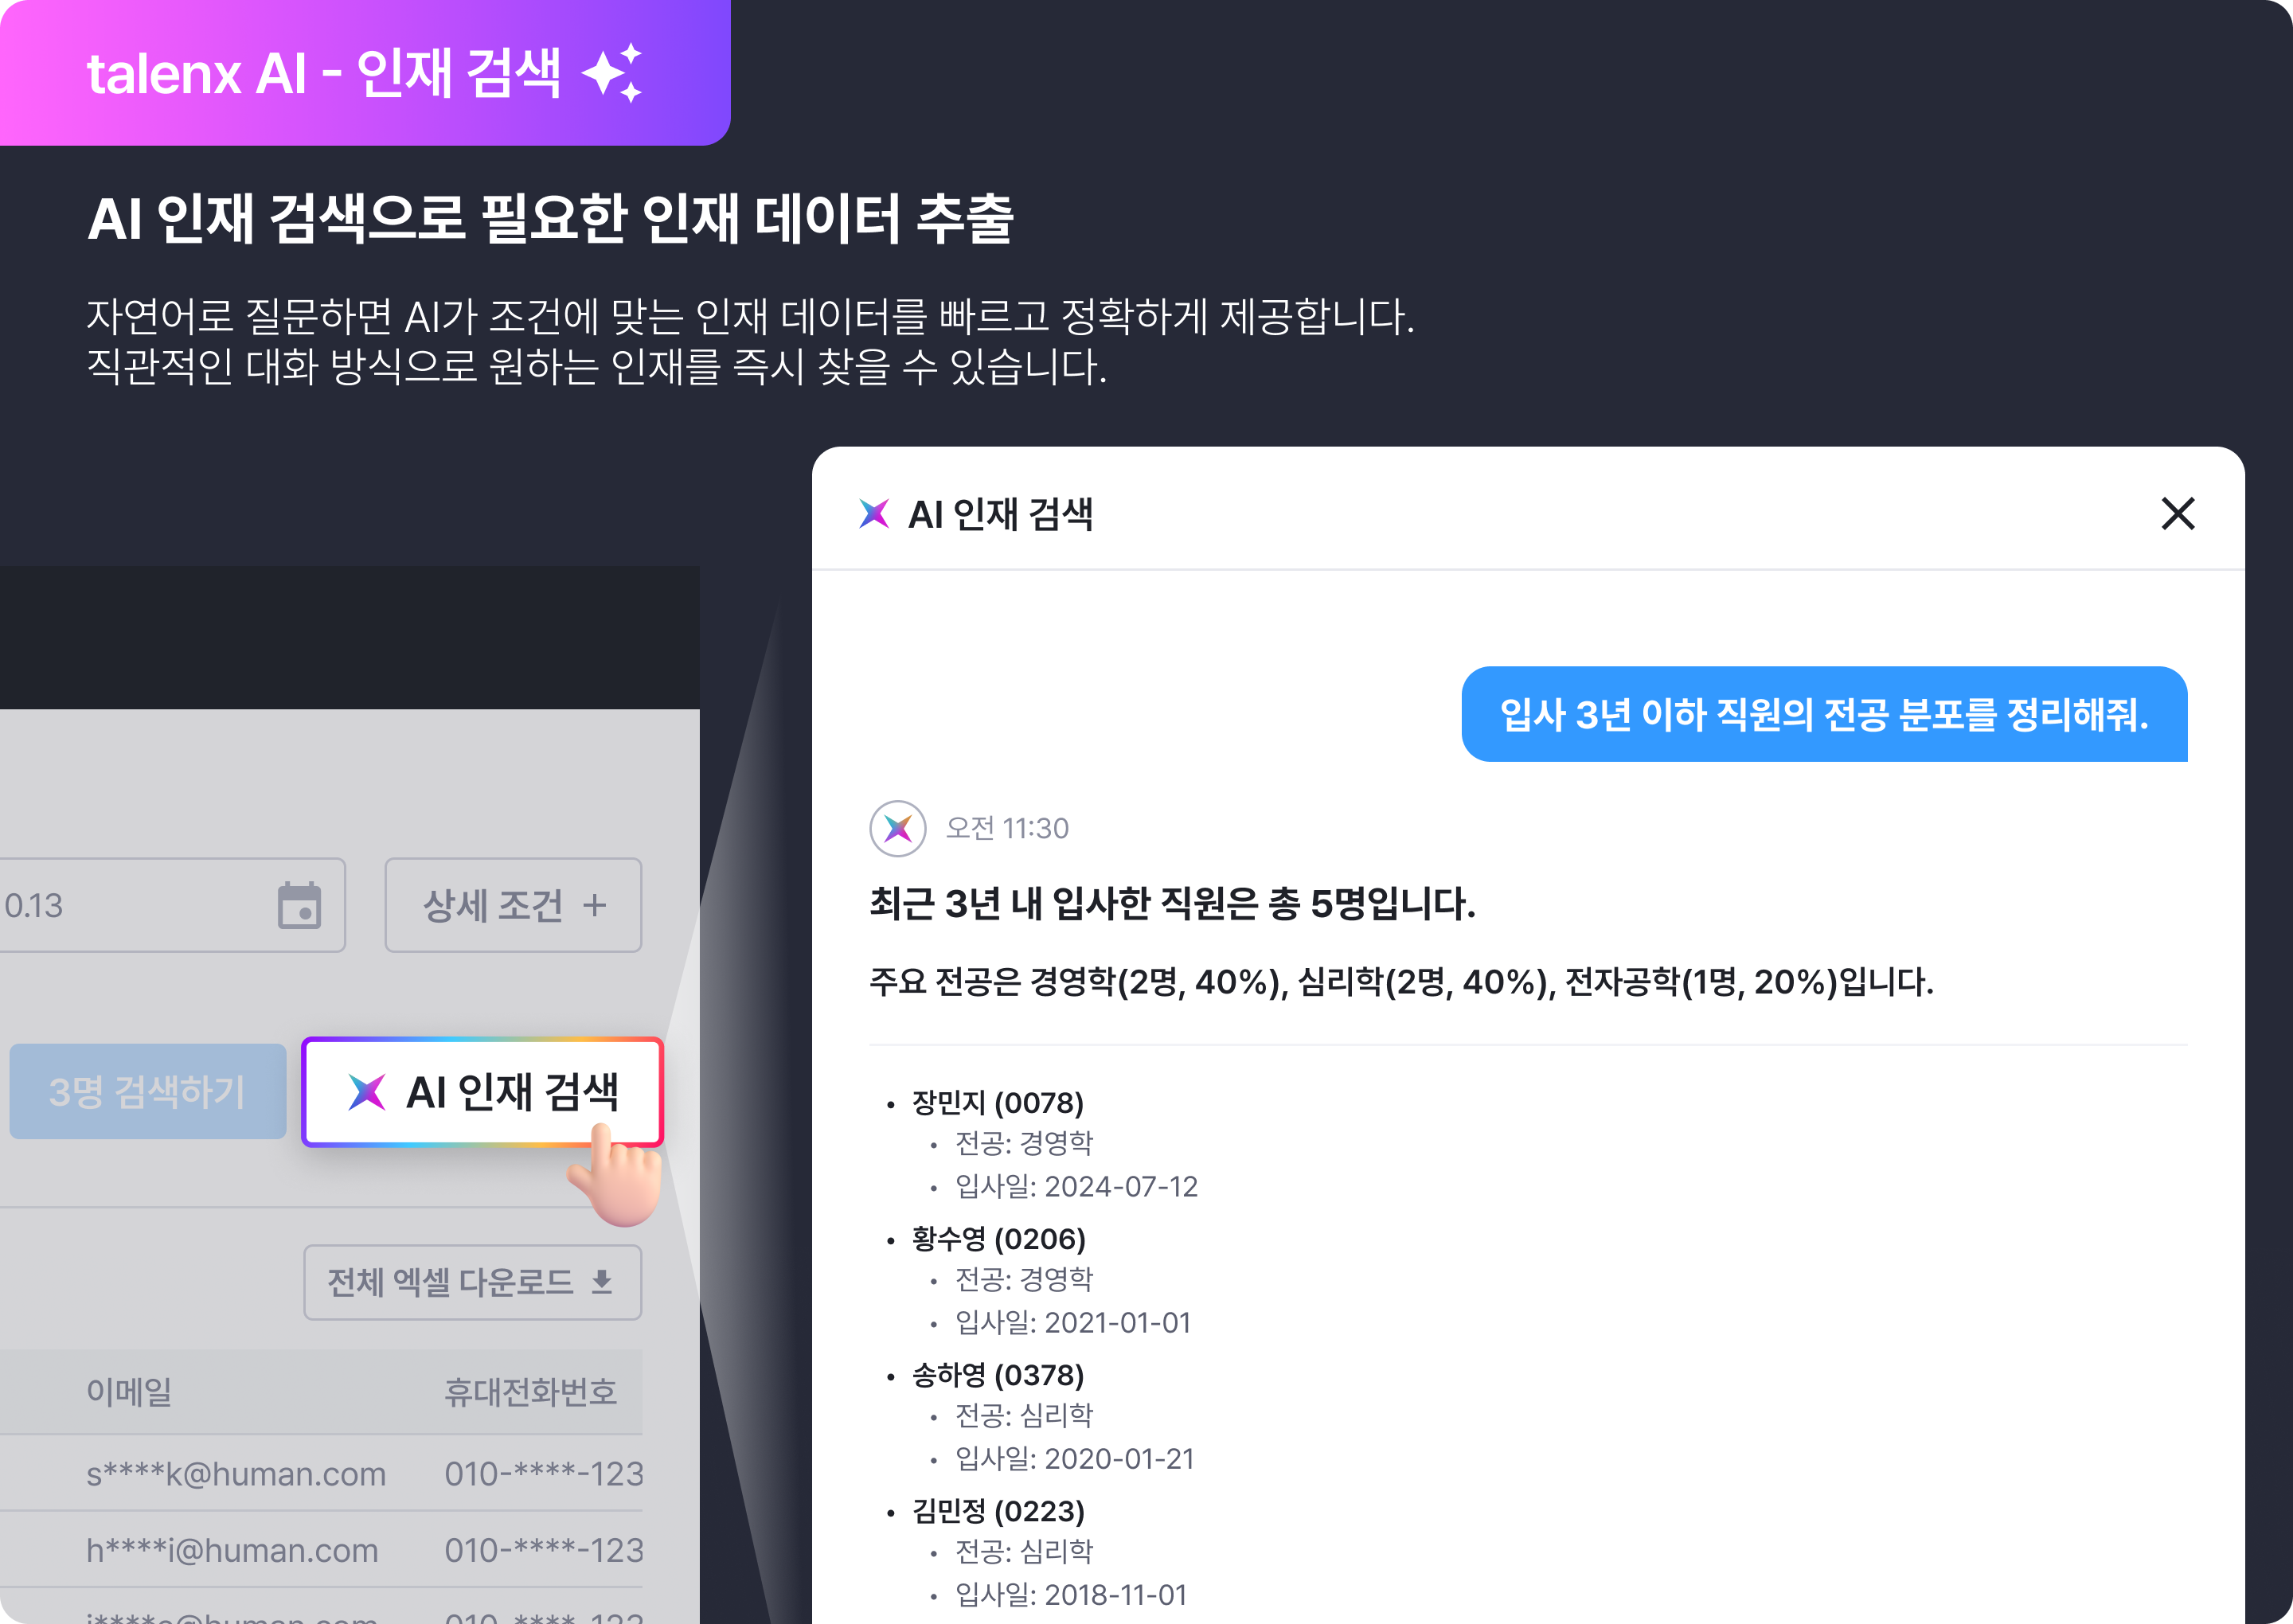Select the h****i@human.com email entry

232,1550
